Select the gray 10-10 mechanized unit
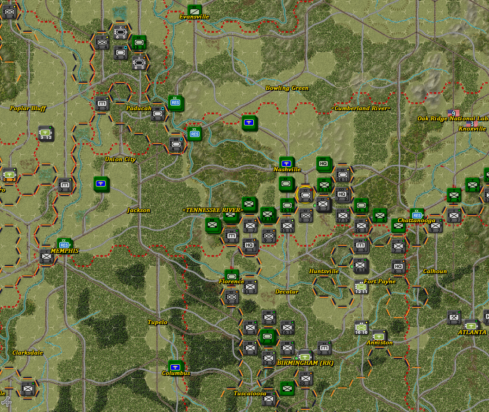 pos(361,328)
